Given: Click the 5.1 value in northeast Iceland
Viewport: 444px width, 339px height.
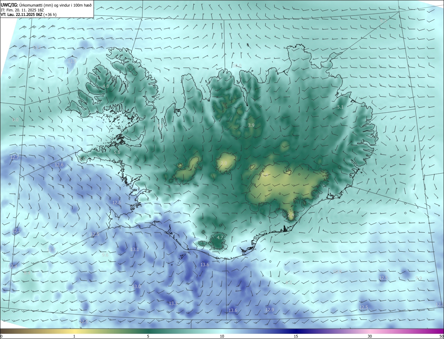Looking at the screenshot, I should (340, 107).
